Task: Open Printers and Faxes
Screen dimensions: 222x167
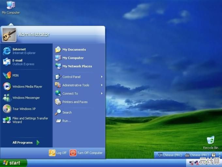Action: pos(74,102)
